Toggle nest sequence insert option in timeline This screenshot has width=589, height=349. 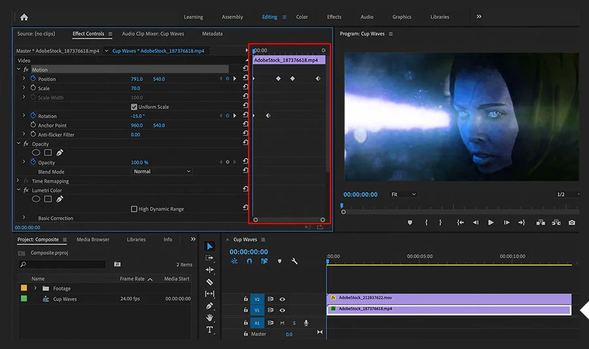pos(234,261)
